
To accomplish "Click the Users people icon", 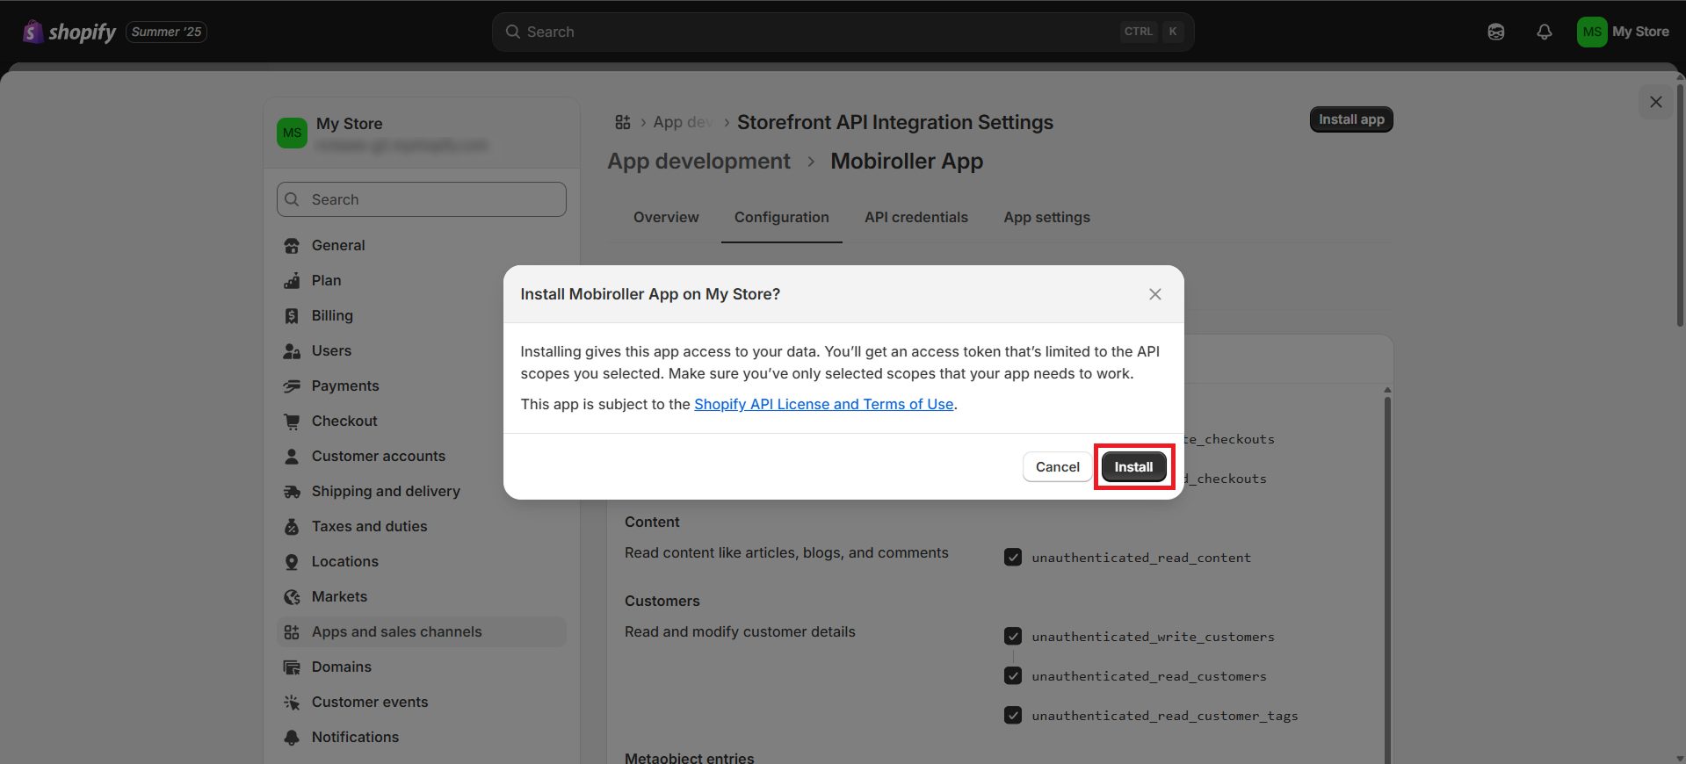I will tap(292, 351).
